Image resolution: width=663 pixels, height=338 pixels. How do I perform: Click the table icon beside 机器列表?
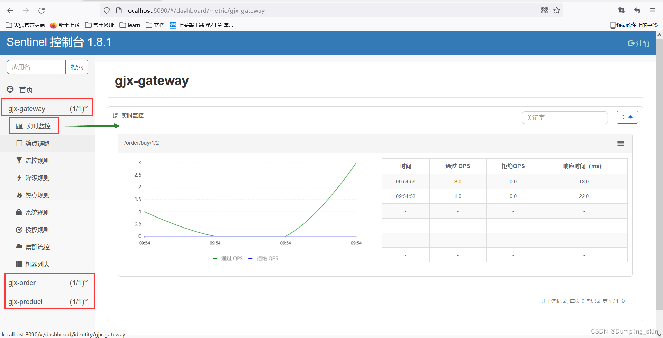pos(19,264)
